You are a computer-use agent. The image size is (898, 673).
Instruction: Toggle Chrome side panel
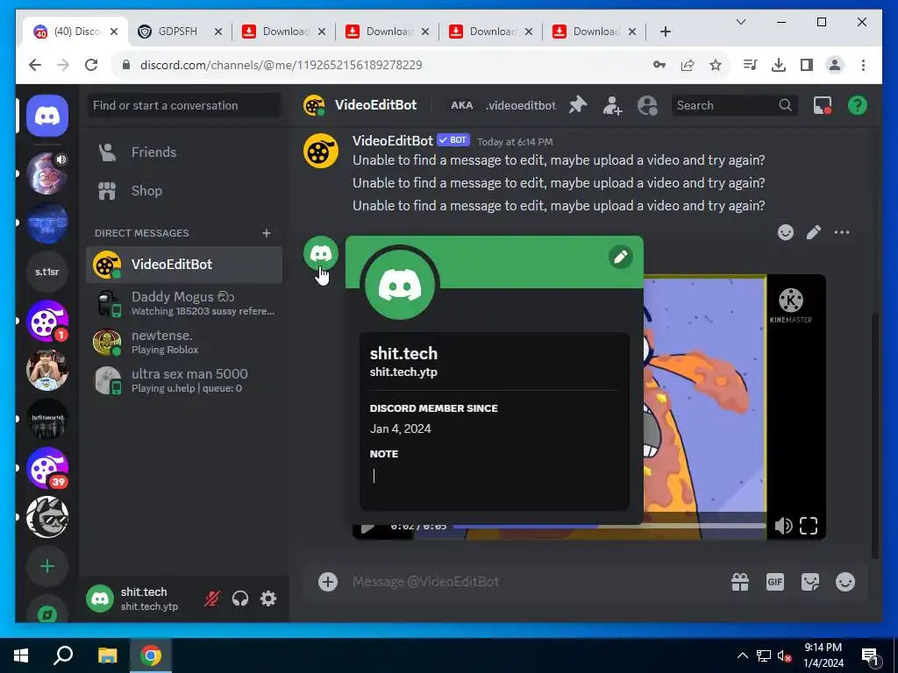point(807,65)
